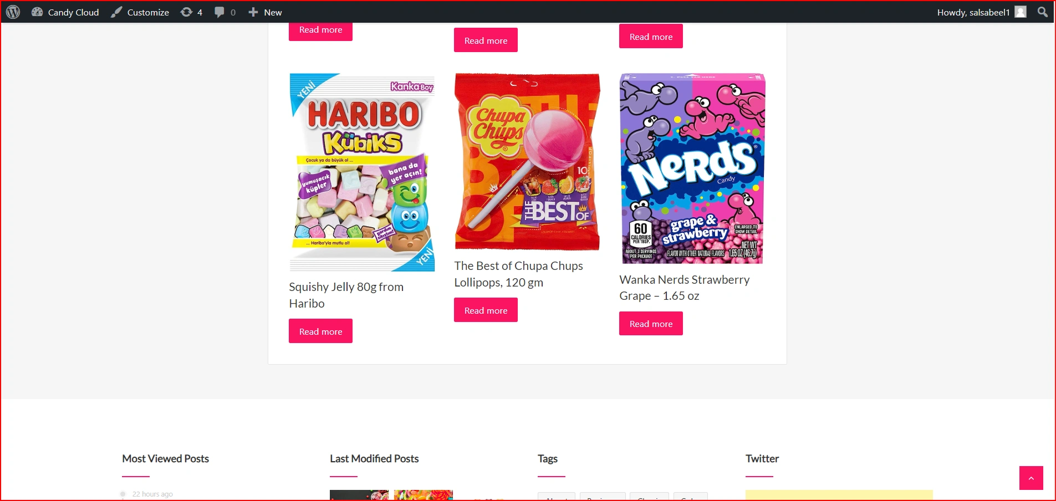
Task: Click Read more under Squishy Jelly Haribo
Action: pyautogui.click(x=320, y=331)
